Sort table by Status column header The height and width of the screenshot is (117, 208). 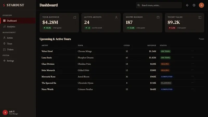(163, 45)
